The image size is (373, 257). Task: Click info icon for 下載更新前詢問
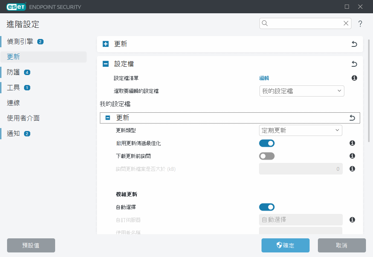tap(352, 156)
